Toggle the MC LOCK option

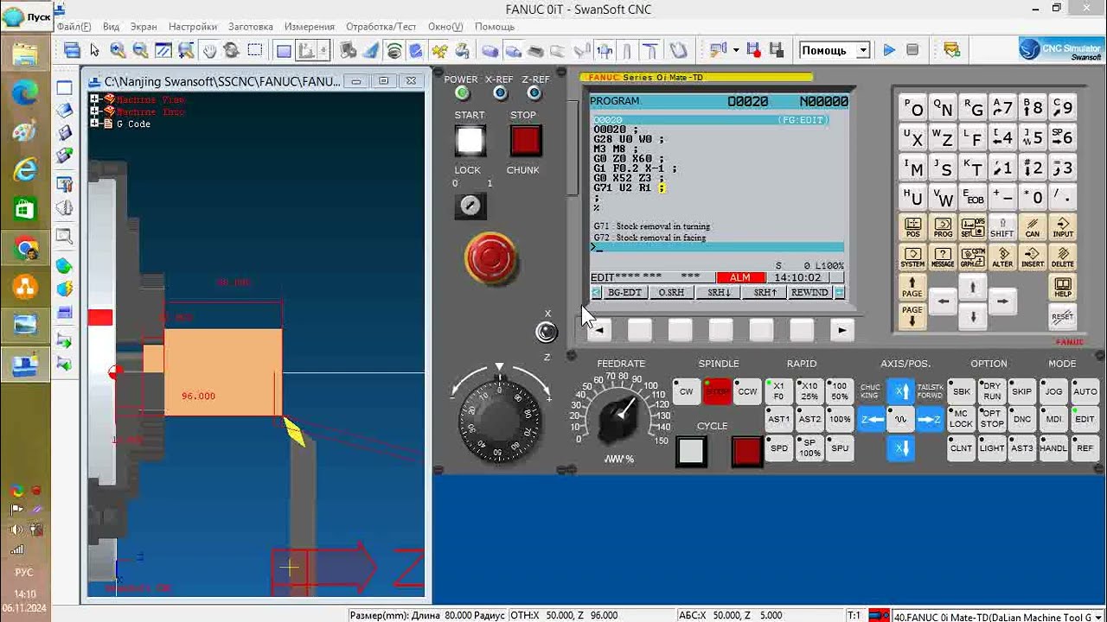961,419
